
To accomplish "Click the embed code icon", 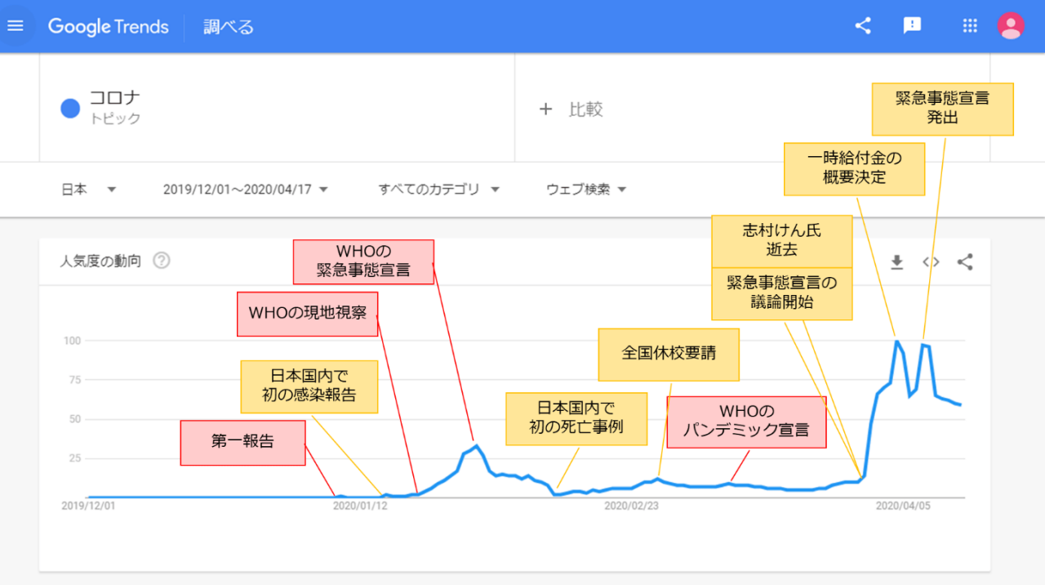I will 931,262.
